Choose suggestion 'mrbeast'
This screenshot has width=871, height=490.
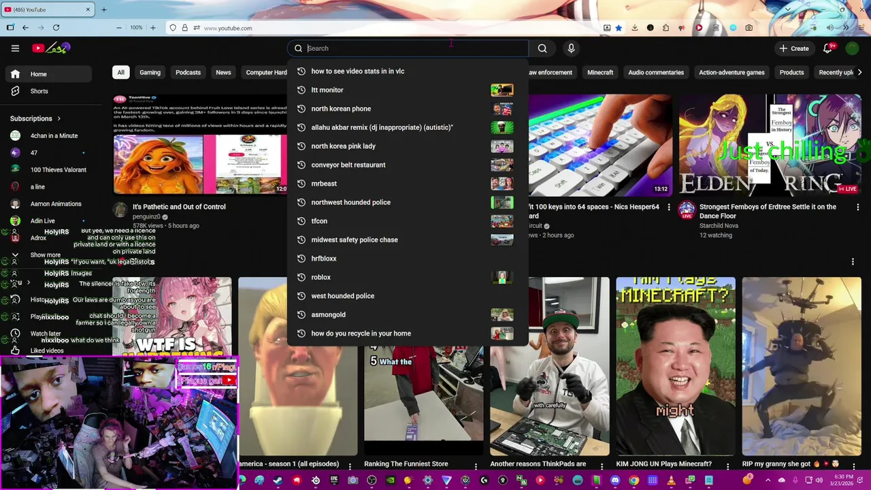pos(407,184)
